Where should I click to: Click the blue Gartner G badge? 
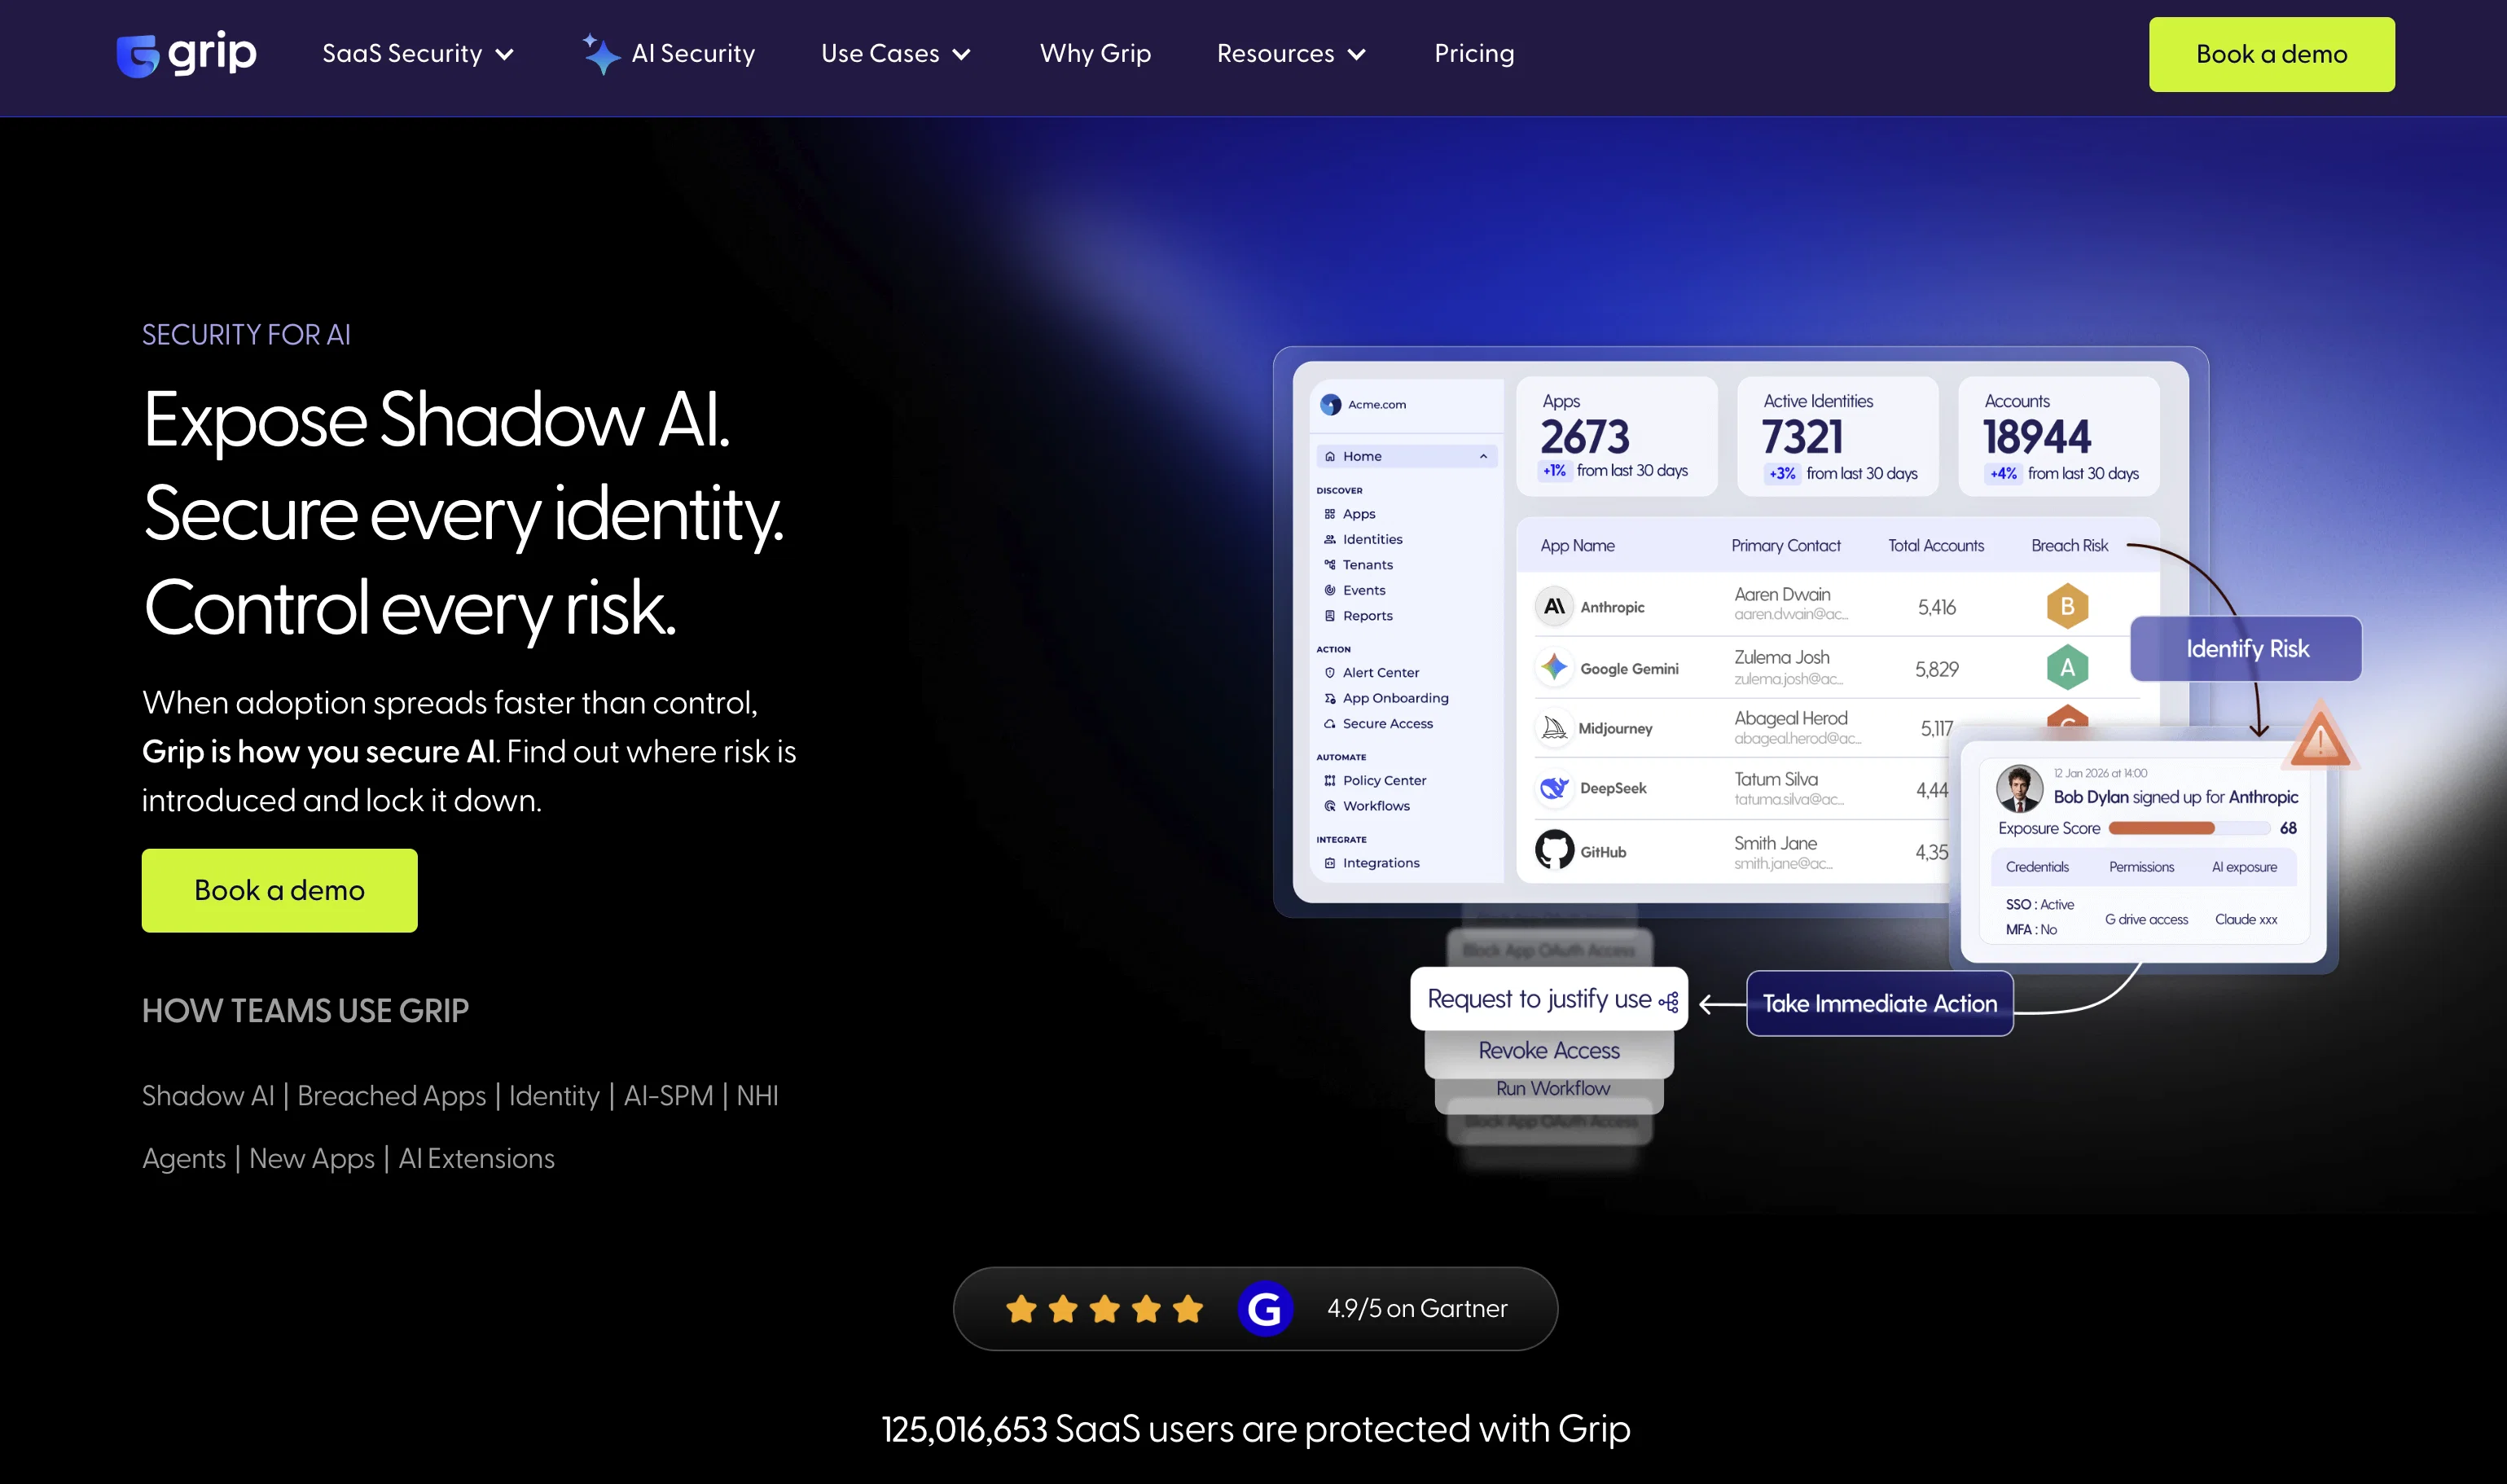tap(1265, 1309)
